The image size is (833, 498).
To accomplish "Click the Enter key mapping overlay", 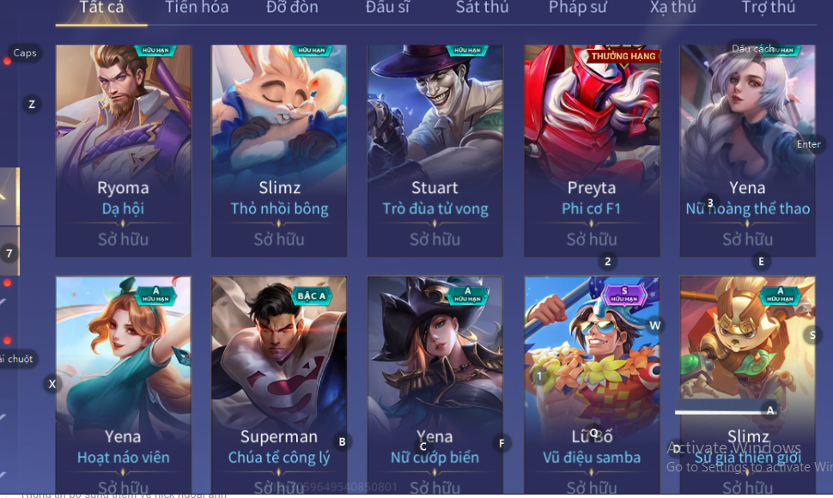I will pyautogui.click(x=809, y=144).
